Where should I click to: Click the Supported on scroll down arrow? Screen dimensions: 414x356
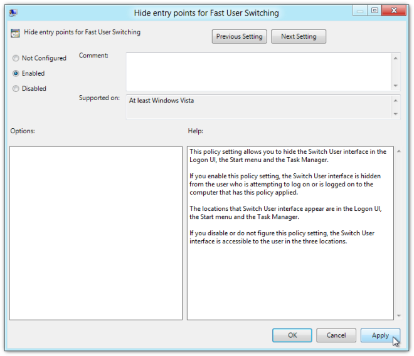click(396, 114)
